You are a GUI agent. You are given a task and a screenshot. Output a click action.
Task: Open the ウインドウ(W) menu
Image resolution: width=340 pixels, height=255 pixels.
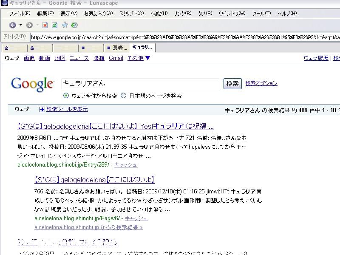232,14
